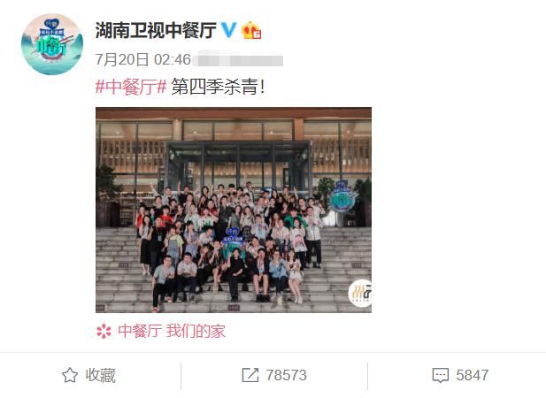Open the 湖南卫视中餐厅 profile avatar
The width and height of the screenshot is (546, 398).
(52, 44)
